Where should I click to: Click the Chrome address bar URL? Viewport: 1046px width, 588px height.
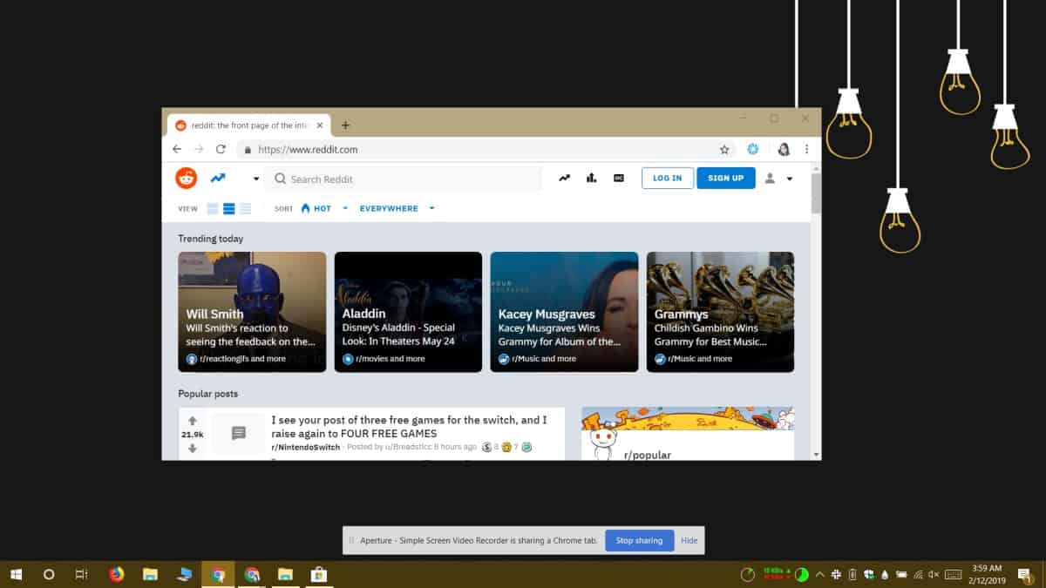tap(309, 150)
